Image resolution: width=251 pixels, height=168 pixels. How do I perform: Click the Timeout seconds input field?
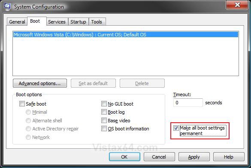[x=188, y=103]
